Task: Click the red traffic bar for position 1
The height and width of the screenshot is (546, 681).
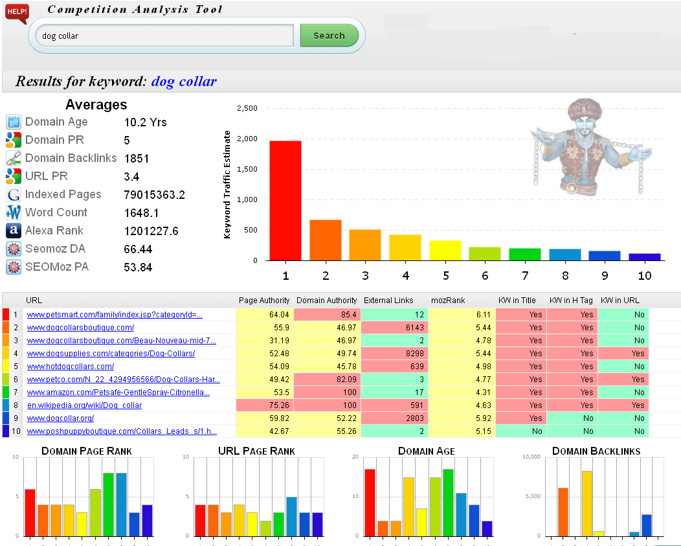Action: click(x=285, y=200)
